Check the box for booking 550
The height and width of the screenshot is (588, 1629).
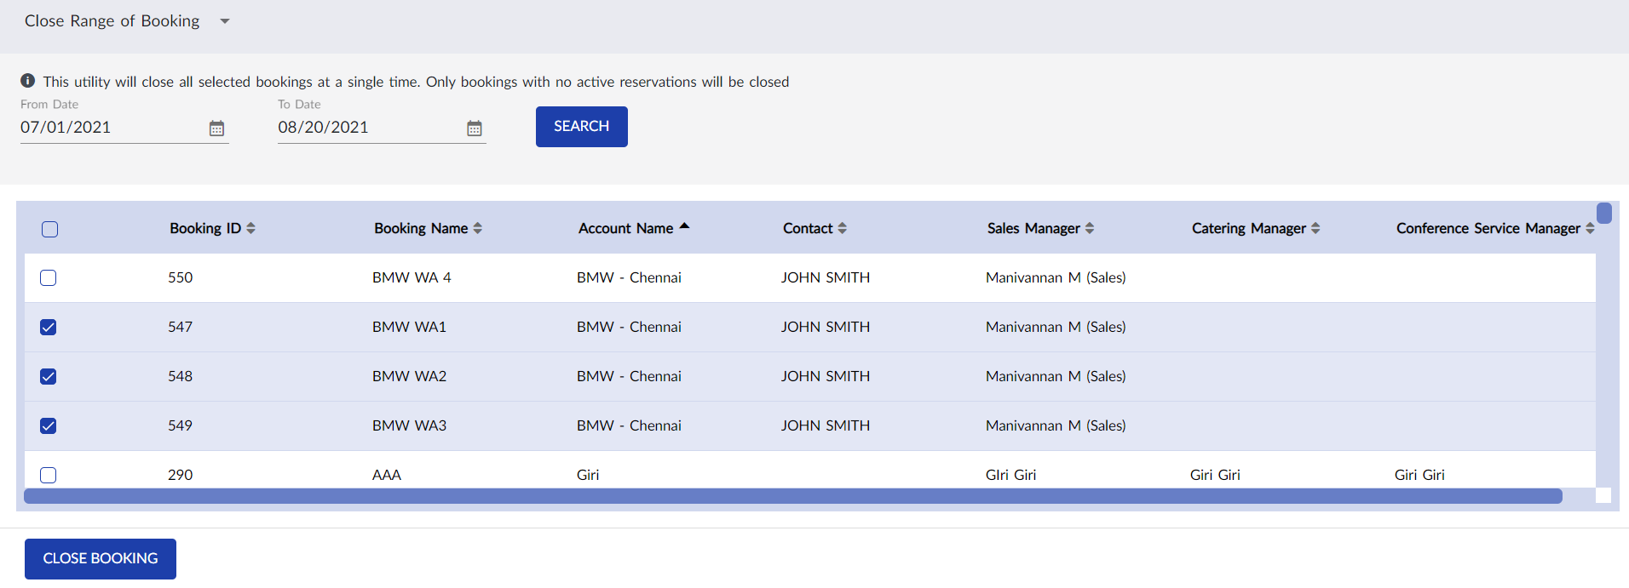point(49,278)
